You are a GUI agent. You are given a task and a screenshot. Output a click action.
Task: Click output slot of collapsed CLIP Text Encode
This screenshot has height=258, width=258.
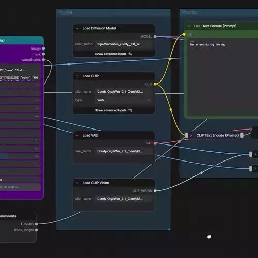242,135
